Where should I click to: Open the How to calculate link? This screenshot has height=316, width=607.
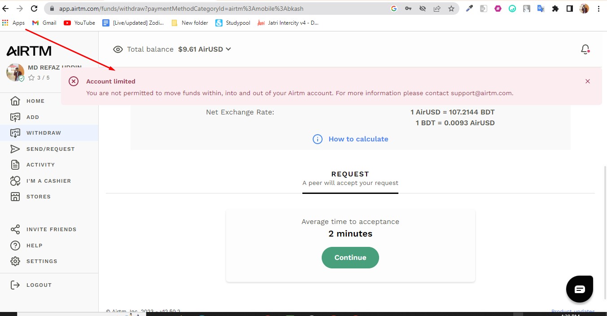click(358, 139)
